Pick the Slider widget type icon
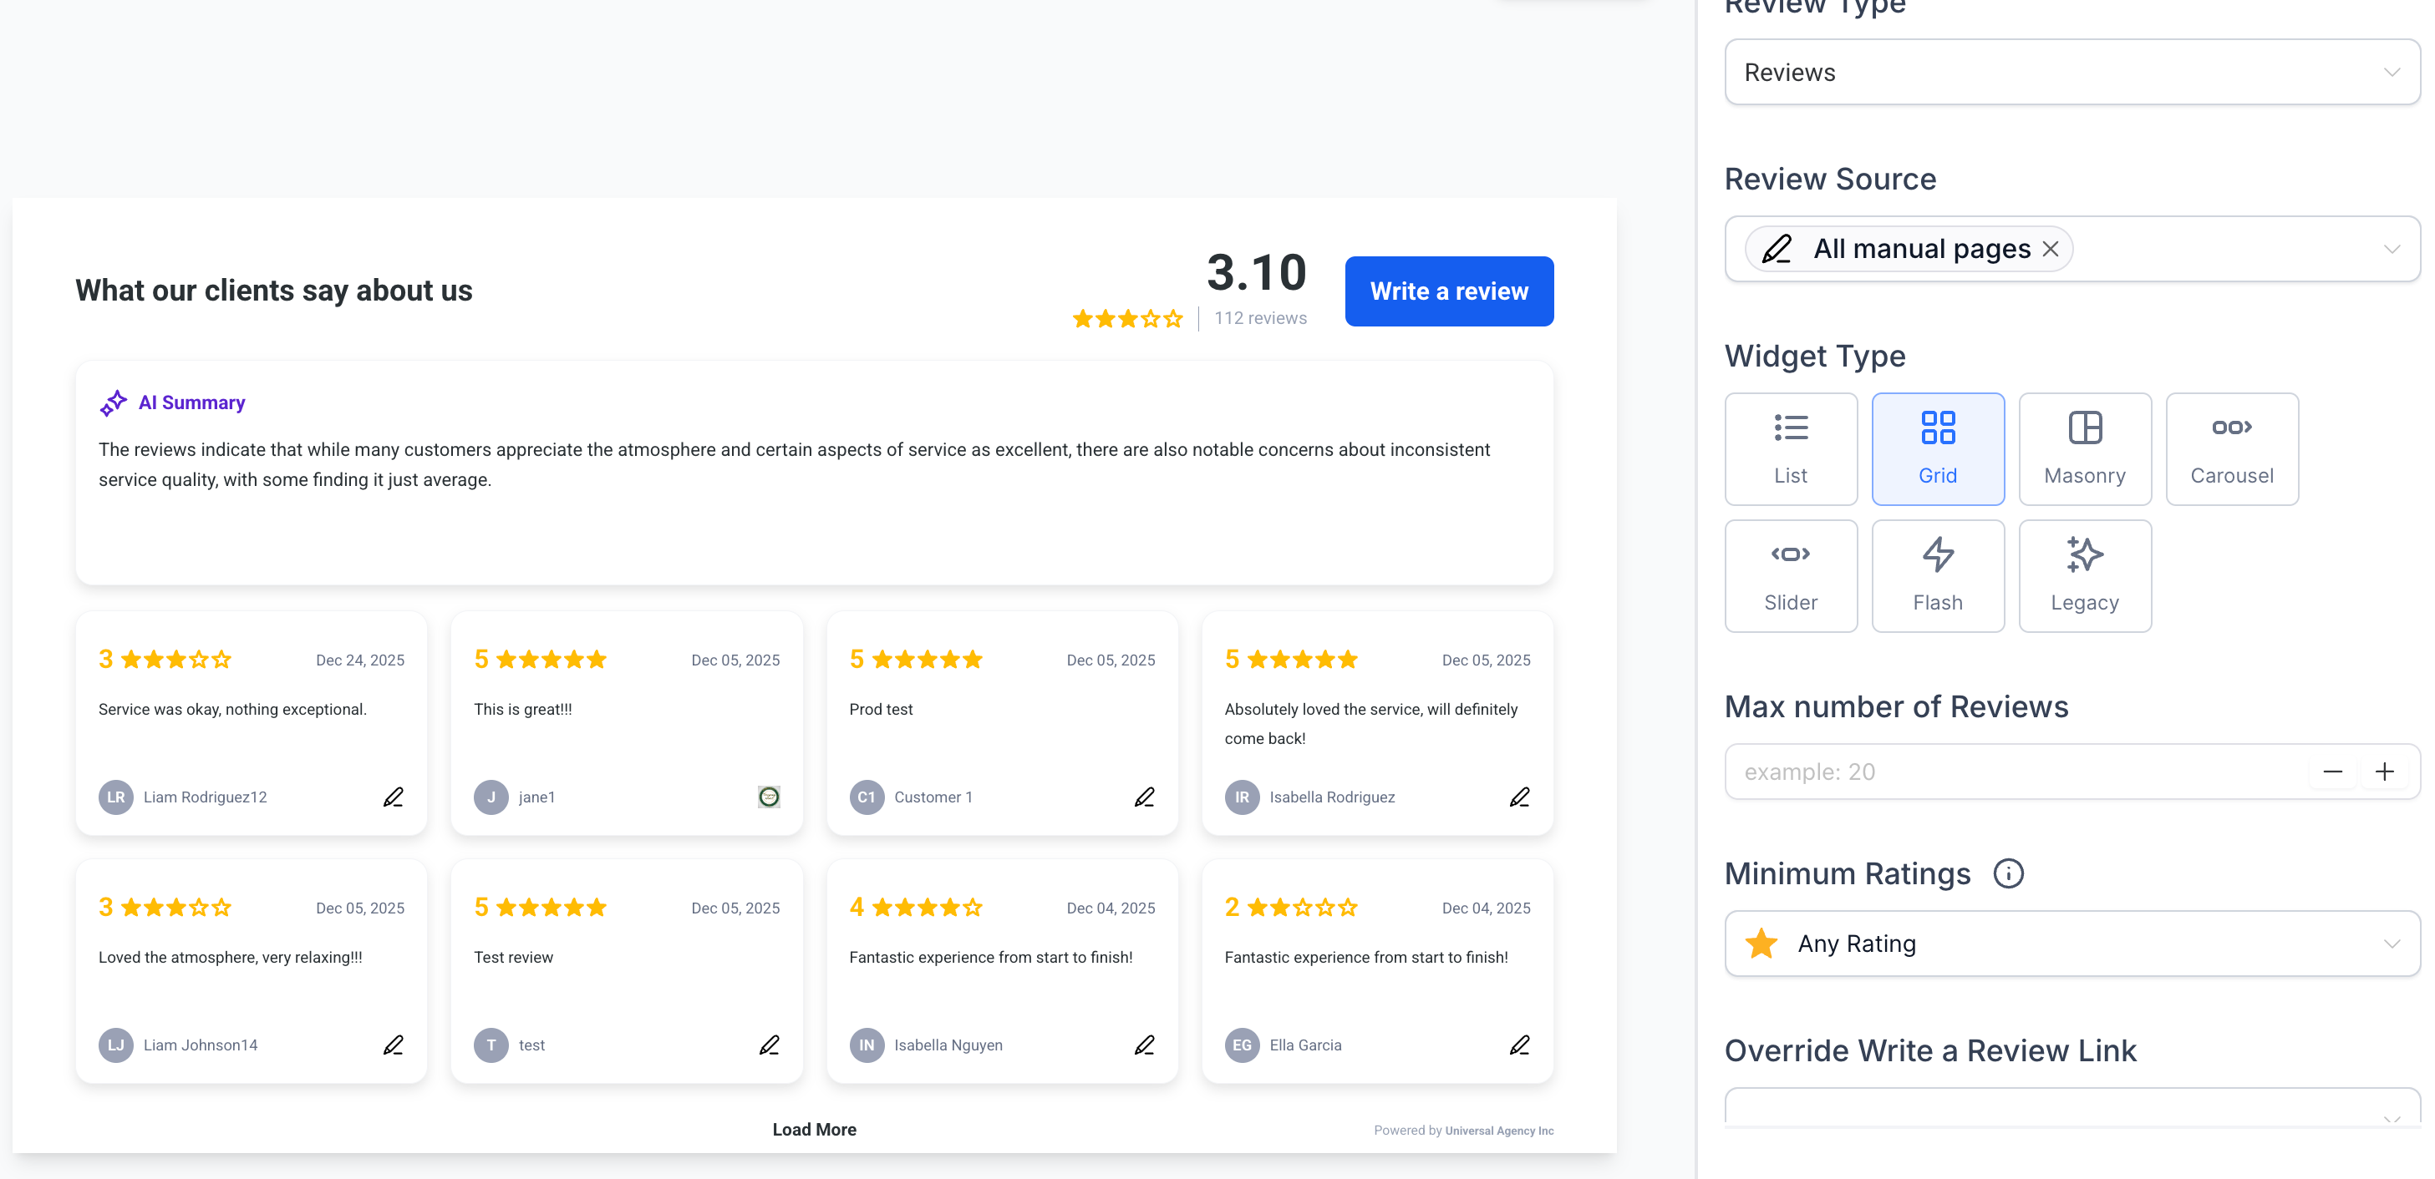This screenshot has width=2435, height=1179. 1789,554
